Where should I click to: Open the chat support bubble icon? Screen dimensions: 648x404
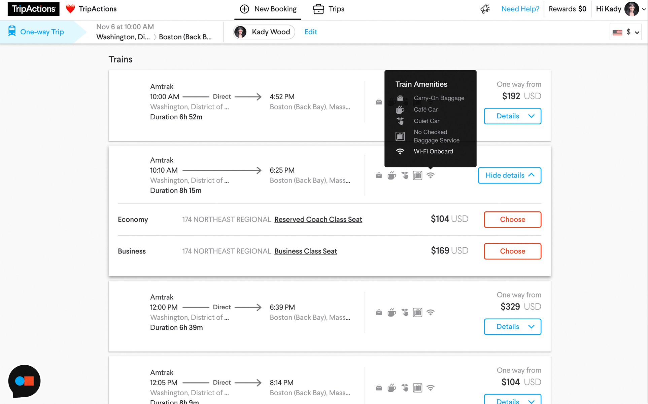coord(24,381)
